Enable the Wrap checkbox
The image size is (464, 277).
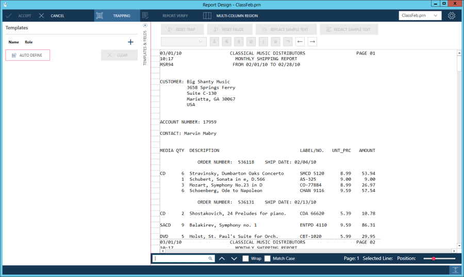[246, 258]
